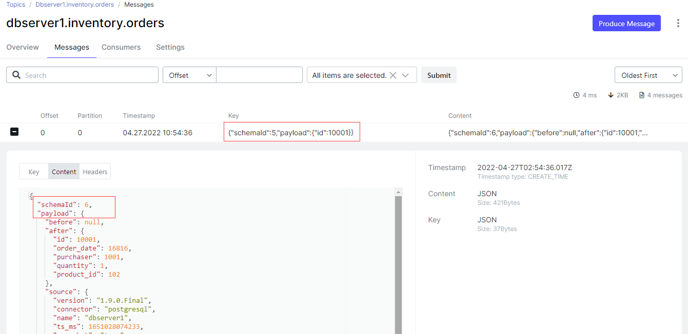The width and height of the screenshot is (688, 334).
Task: Click the Partition column header
Action: [90, 116]
